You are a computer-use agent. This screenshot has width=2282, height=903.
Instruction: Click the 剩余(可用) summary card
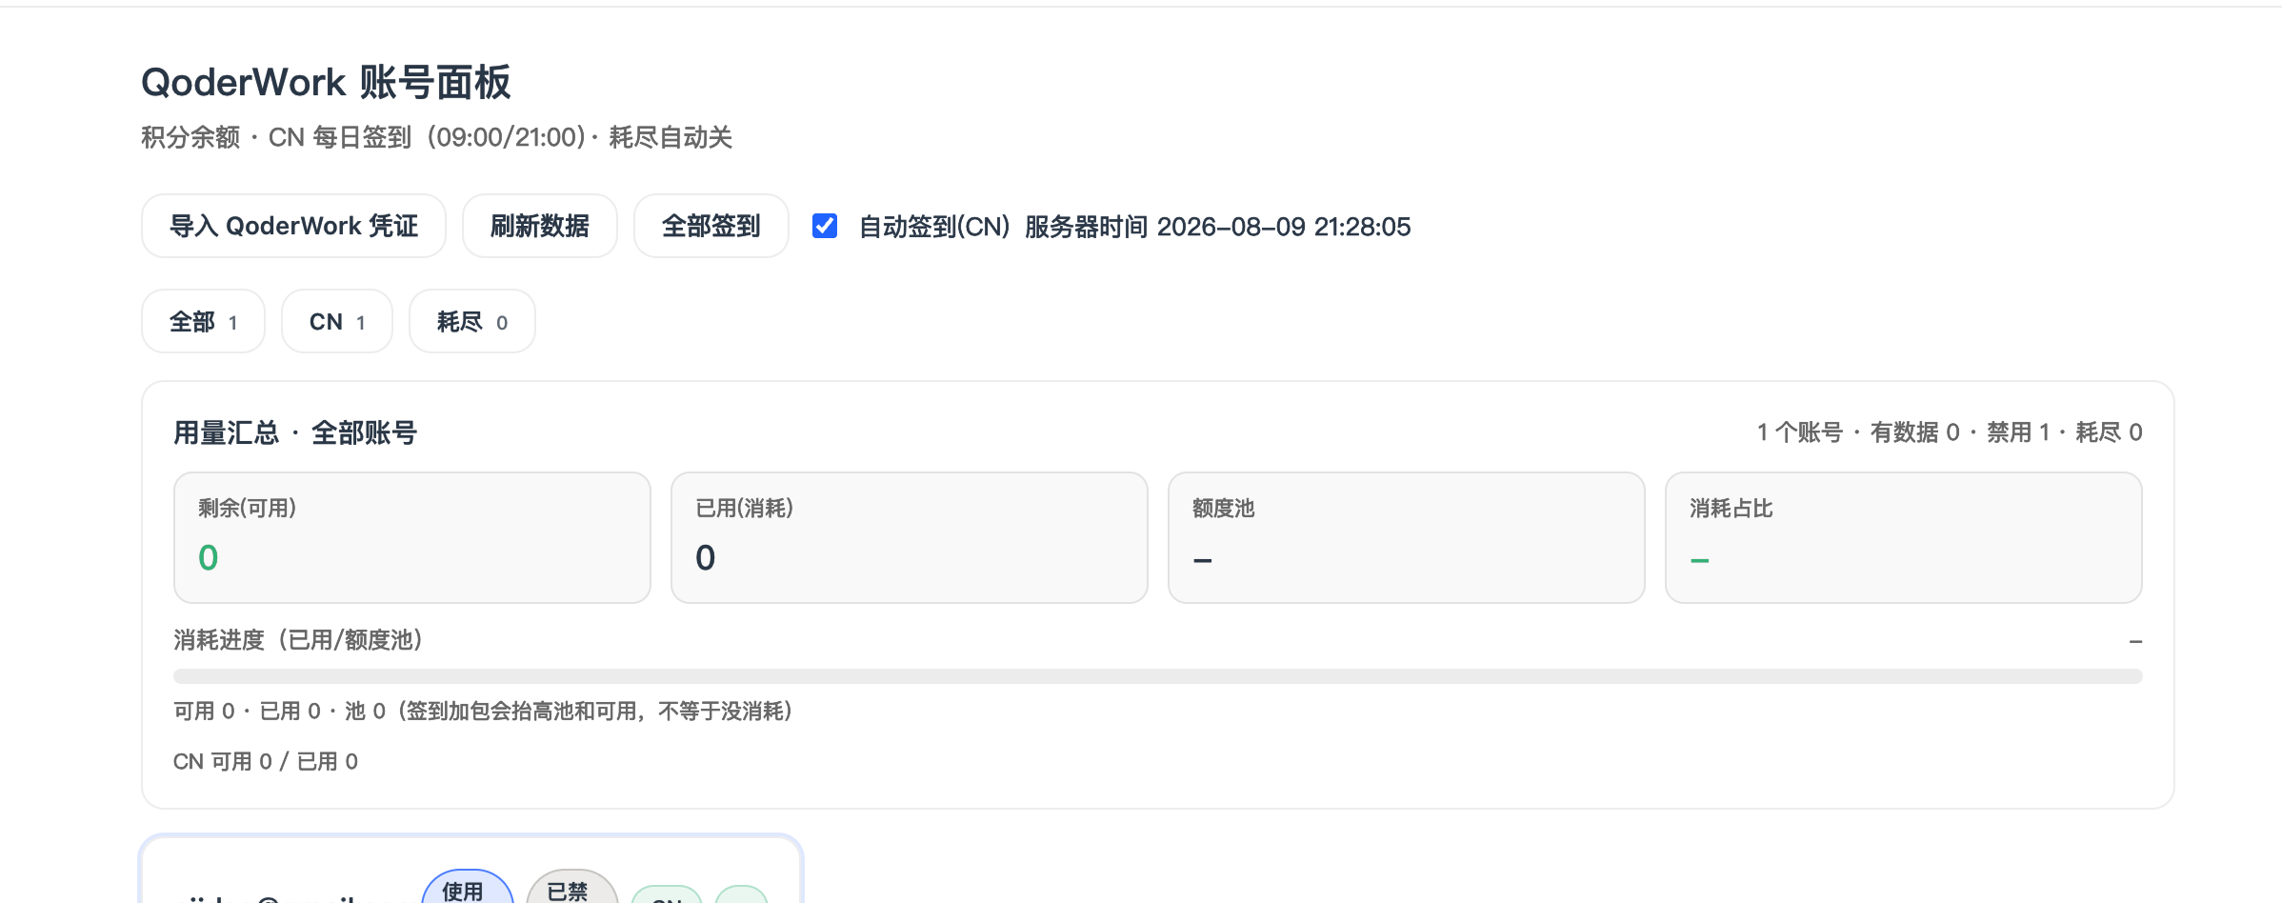point(412,537)
